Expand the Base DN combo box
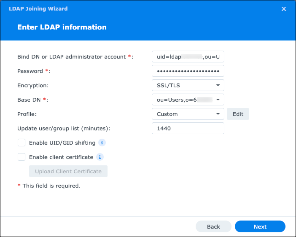 click(x=188, y=100)
